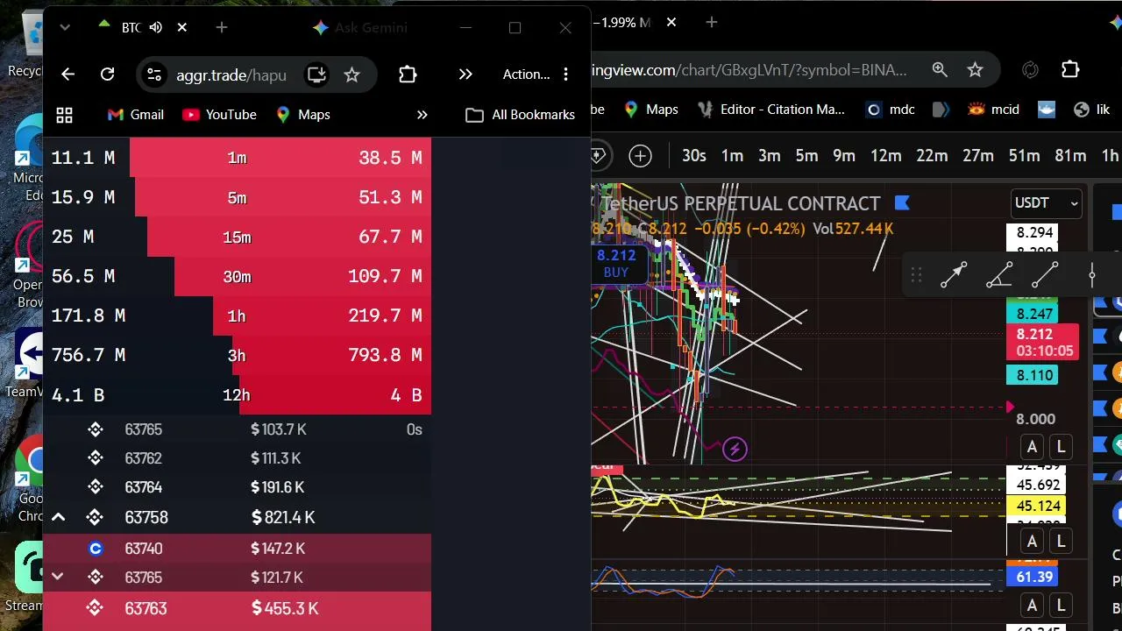Select the 15m volume row
The height and width of the screenshot is (631, 1122).
[237, 237]
